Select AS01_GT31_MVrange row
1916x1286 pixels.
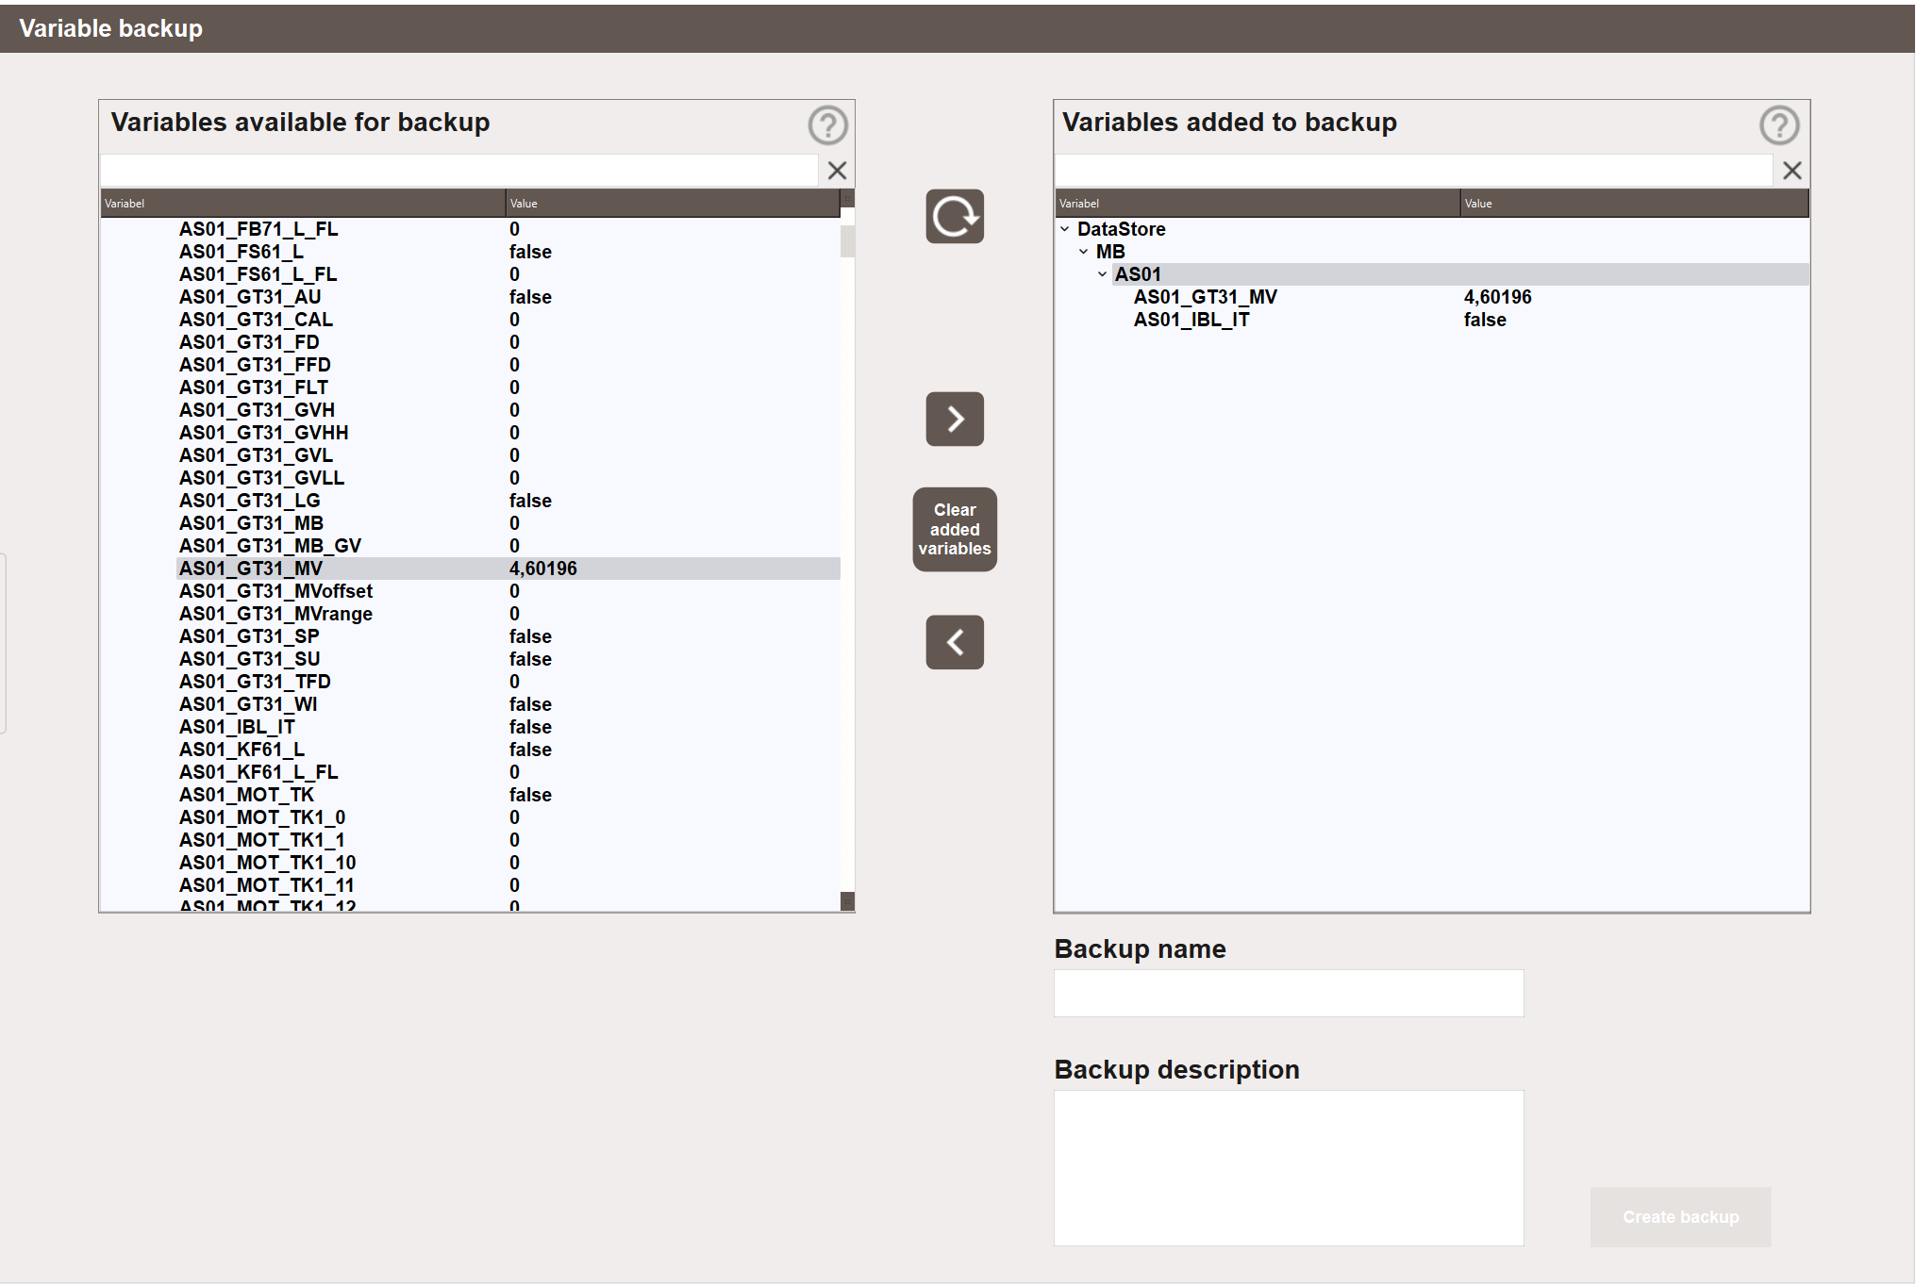pos(508,614)
